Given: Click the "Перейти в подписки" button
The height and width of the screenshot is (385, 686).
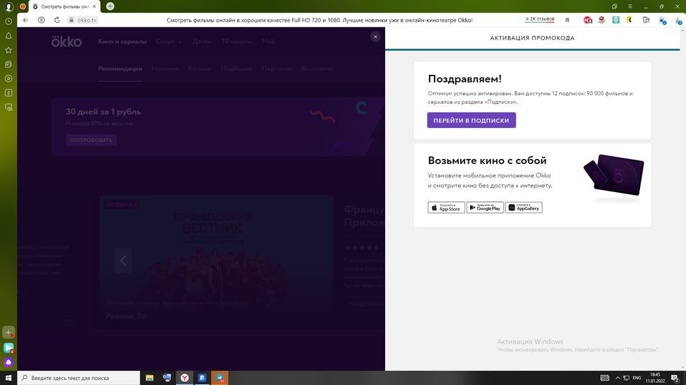Looking at the screenshot, I should point(471,120).
